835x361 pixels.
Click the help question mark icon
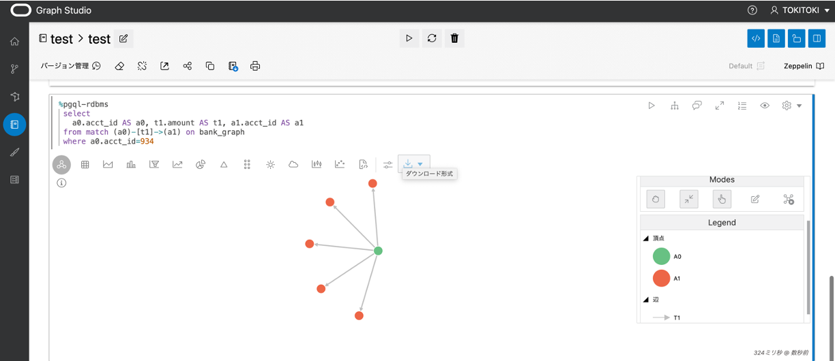(x=752, y=10)
